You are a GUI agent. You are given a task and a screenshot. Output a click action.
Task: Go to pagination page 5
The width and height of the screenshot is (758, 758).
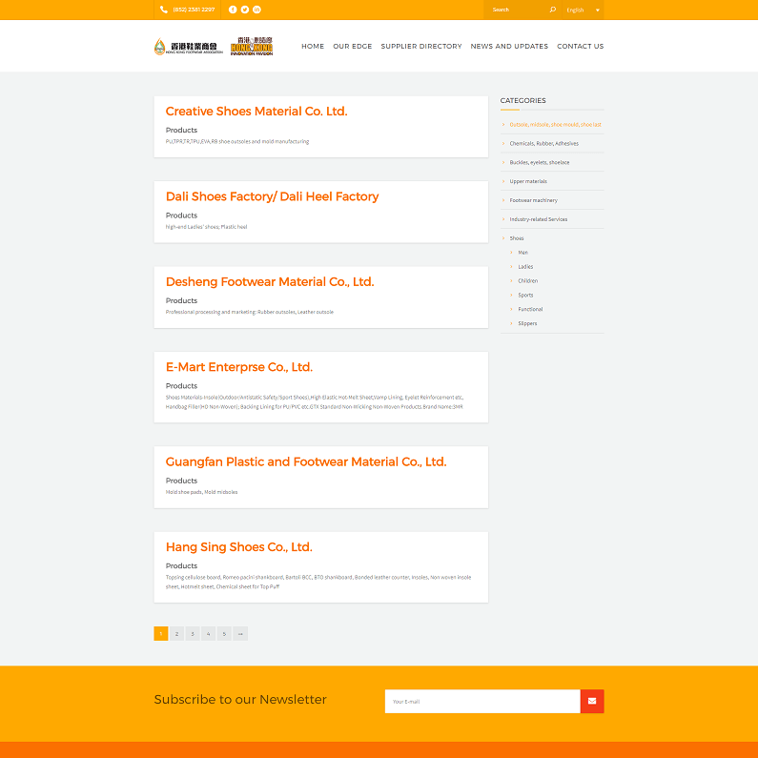224,633
